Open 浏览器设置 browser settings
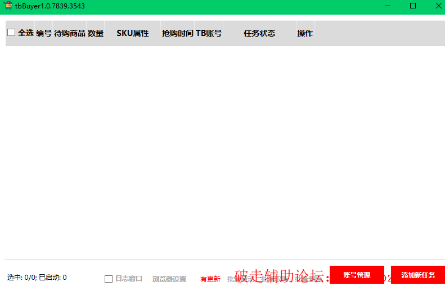Image resolution: width=445 pixels, height=286 pixels. point(169,279)
